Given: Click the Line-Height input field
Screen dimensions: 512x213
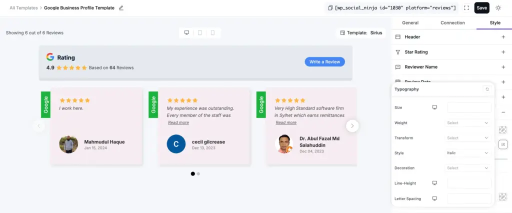Looking at the screenshot, I should point(469,183).
